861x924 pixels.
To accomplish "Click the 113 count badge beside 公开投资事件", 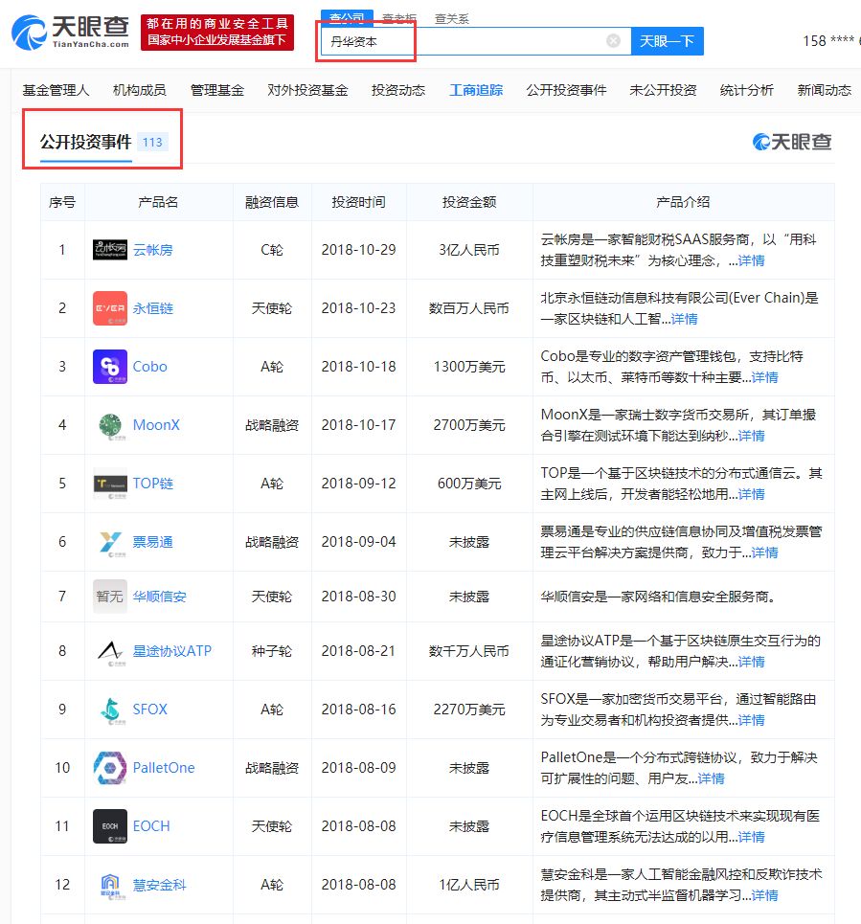I will 152,142.
